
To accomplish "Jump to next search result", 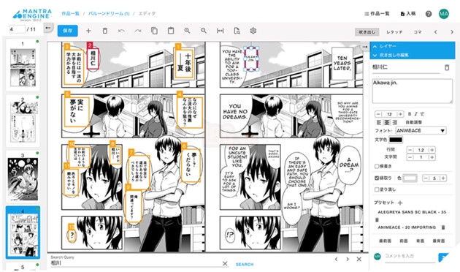I will [x=348, y=259].
